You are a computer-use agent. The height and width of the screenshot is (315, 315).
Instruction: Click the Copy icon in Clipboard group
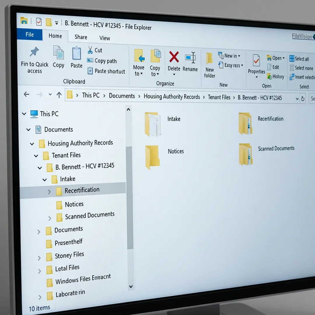click(x=58, y=52)
